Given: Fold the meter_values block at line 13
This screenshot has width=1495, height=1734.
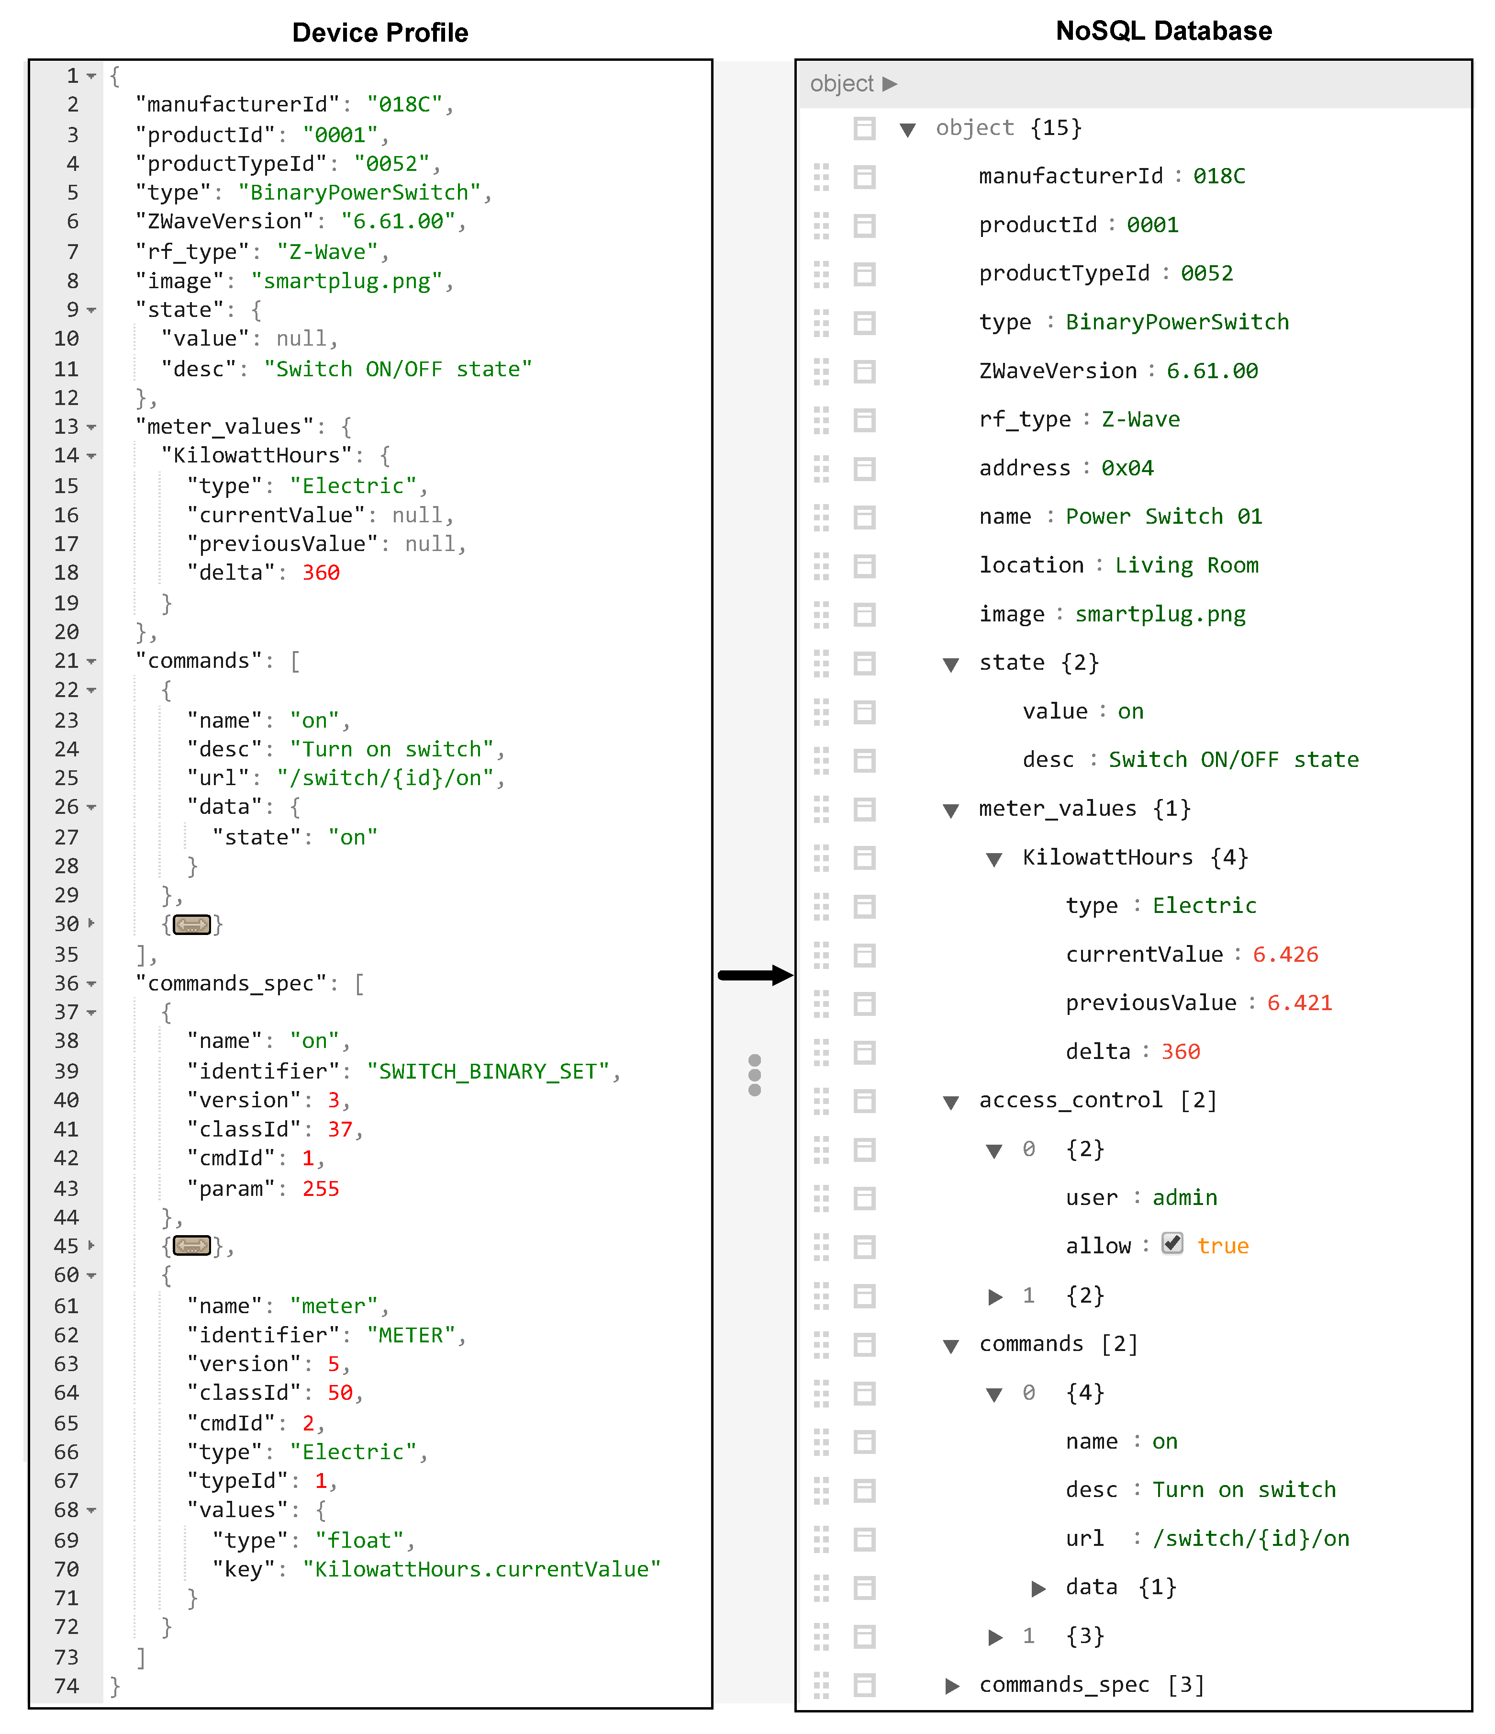Looking at the screenshot, I should [91, 428].
